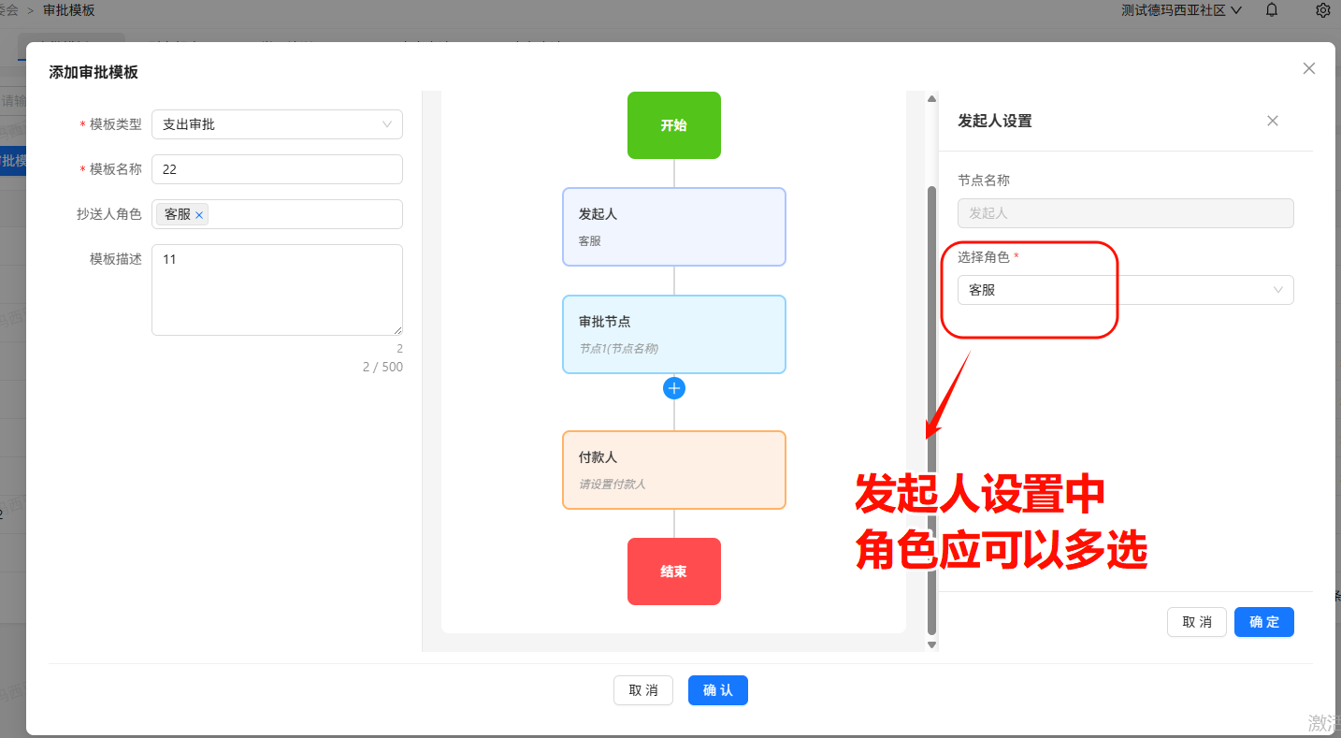The image size is (1341, 738).
Task: Select the 审批节点 flow node
Action: click(673, 334)
